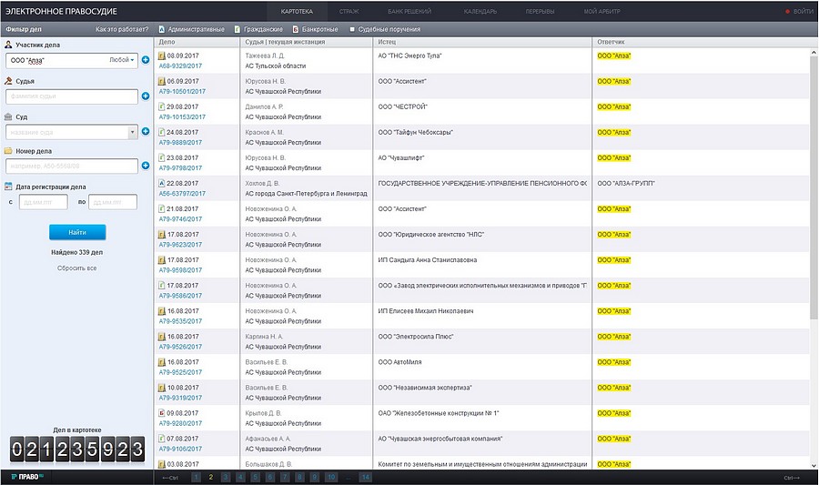The width and height of the screenshot is (819, 485).
Task: Click the Найти search button
Action: click(x=77, y=232)
